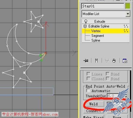Click the Weld button
The height and width of the screenshot is (118, 133).
(93, 104)
